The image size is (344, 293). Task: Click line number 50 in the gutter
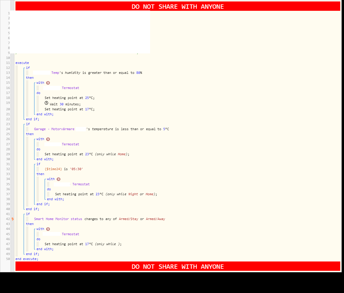[8, 259]
